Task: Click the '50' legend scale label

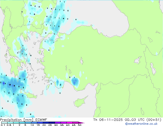Action: click(x=79, y=125)
